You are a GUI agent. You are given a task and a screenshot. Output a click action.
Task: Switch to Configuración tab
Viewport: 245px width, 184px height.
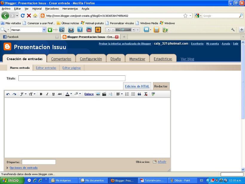click(x=91, y=59)
